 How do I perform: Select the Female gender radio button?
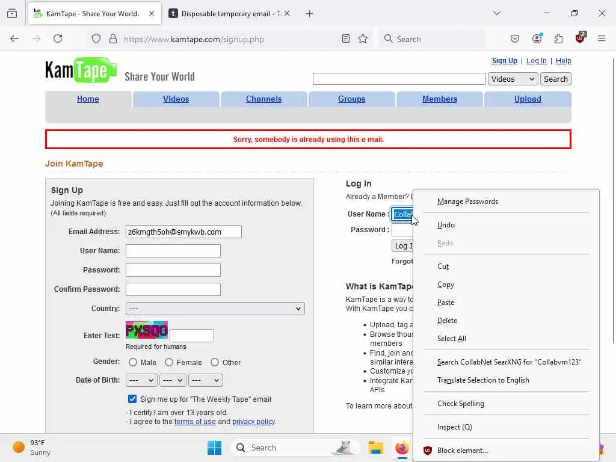(169, 362)
